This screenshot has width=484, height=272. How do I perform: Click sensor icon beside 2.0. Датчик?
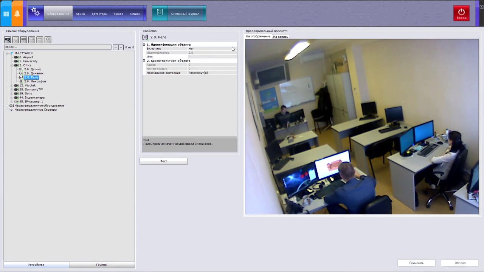click(x=21, y=70)
